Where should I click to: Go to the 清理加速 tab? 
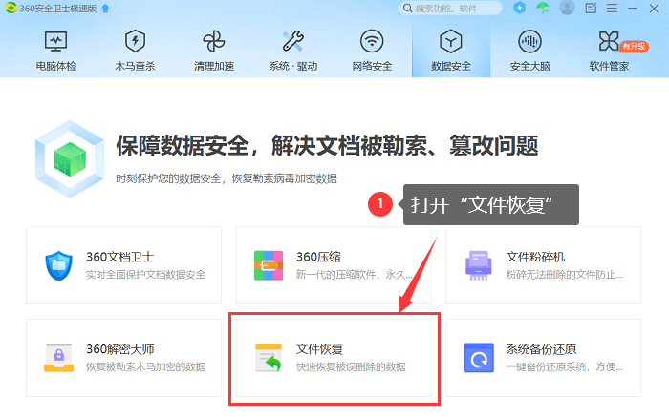[213, 51]
